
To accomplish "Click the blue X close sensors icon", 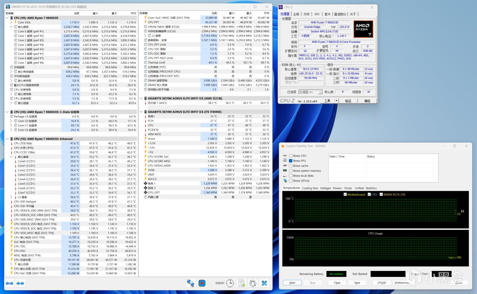I will pos(264,283).
